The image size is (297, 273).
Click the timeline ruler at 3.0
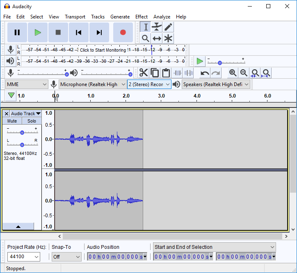click(161, 96)
